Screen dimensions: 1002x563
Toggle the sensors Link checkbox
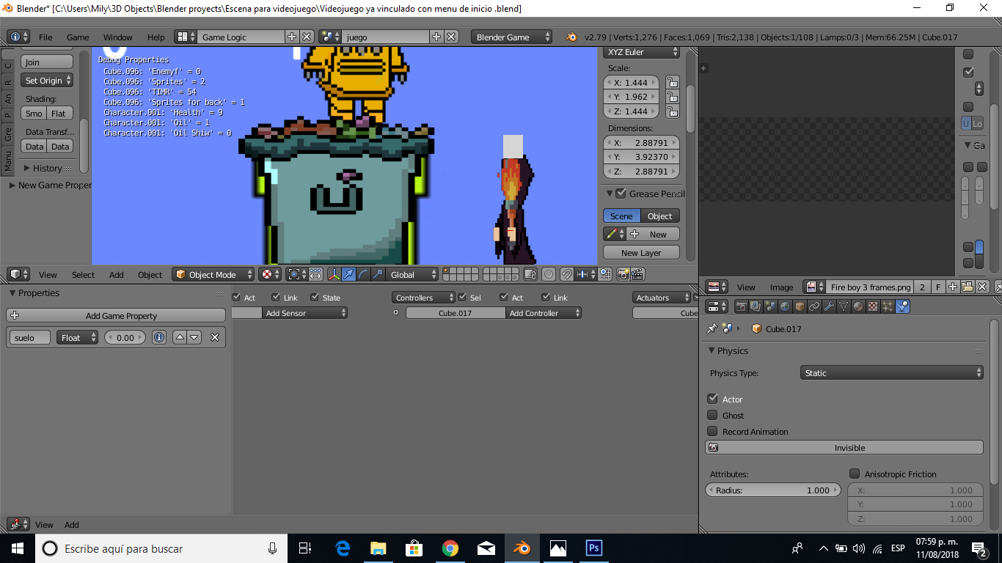[276, 297]
